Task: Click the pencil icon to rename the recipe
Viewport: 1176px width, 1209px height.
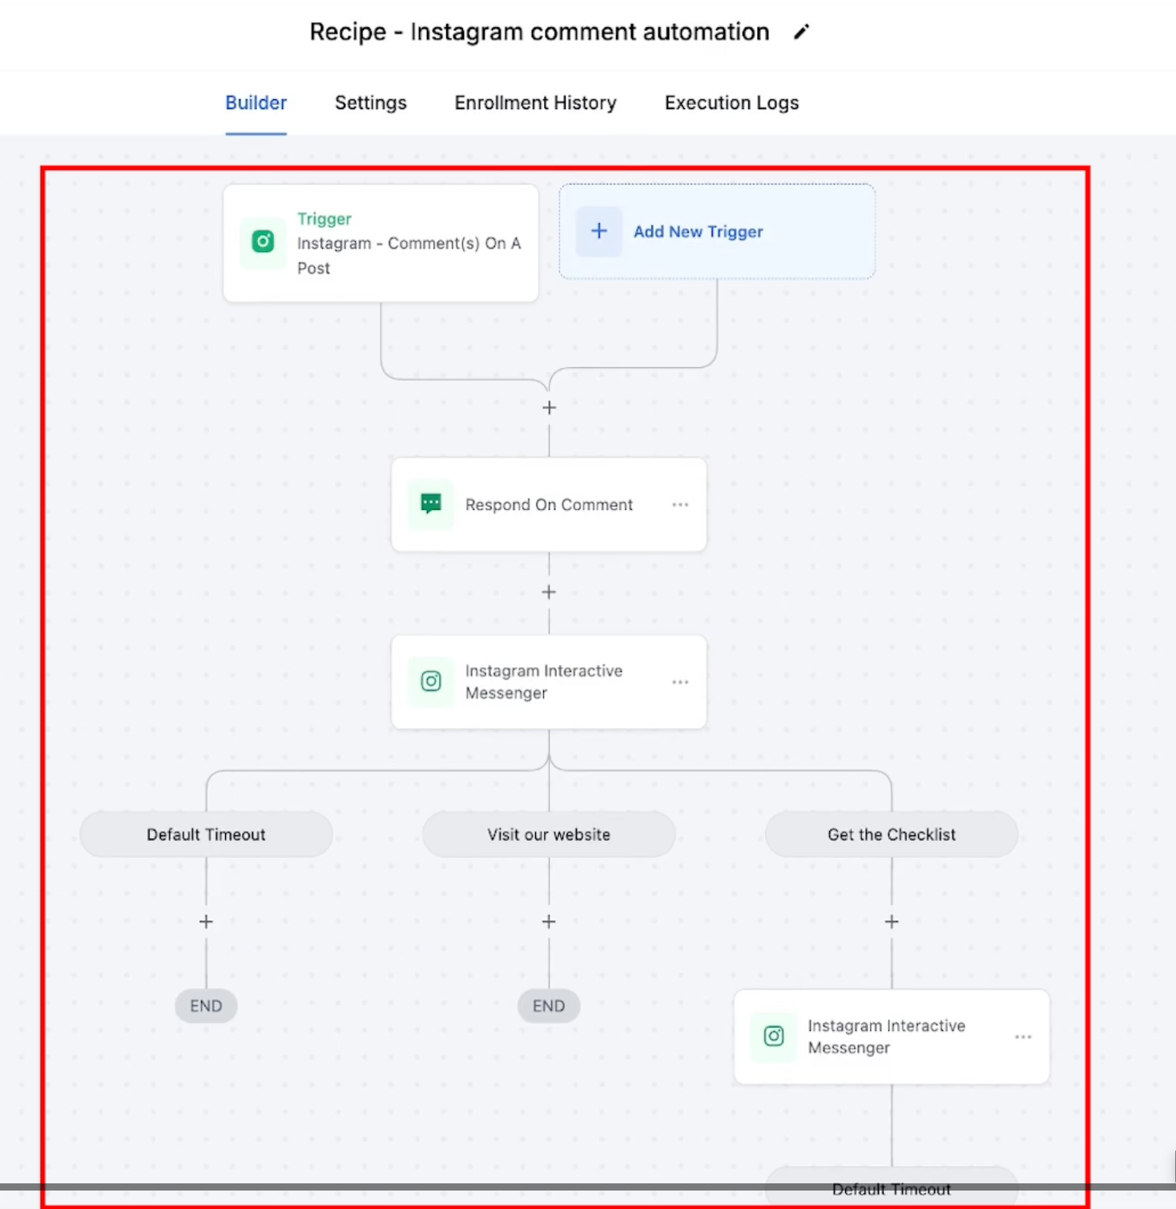Action: pos(801,32)
